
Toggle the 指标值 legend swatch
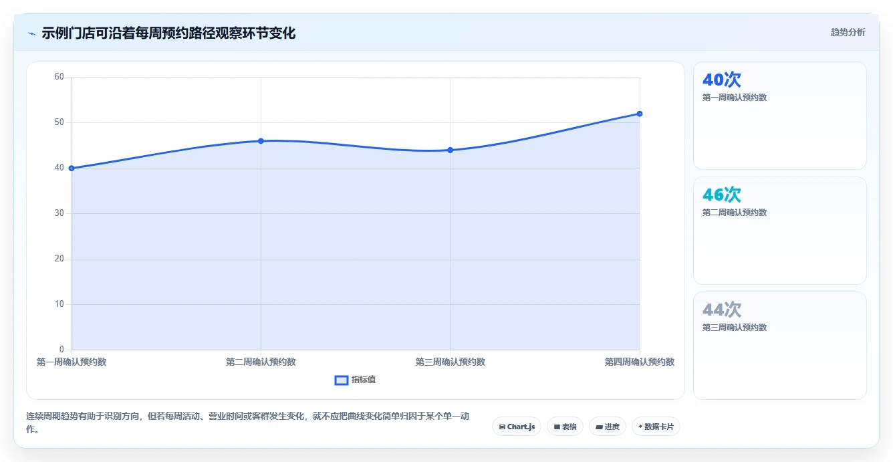coord(342,380)
